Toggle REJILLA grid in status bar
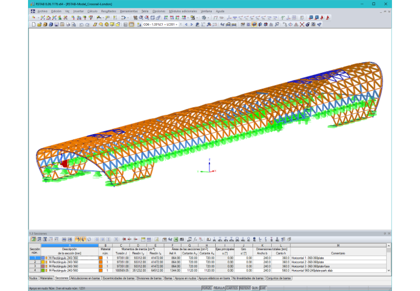The width and height of the screenshot is (420, 291). tap(219, 288)
